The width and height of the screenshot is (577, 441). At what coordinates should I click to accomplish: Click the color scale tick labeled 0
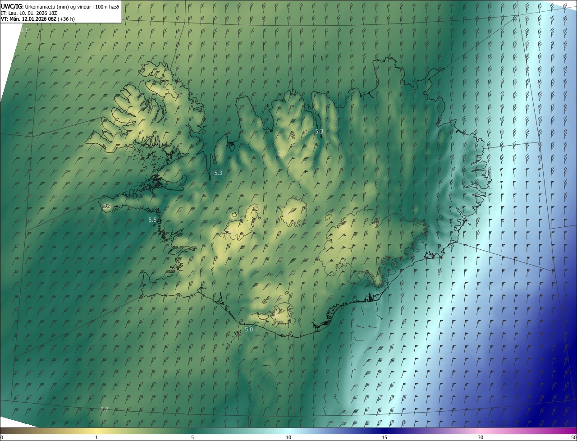(x=2, y=438)
